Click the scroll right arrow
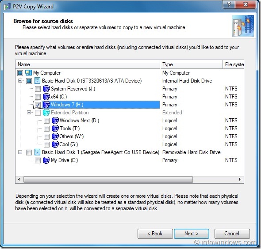The width and height of the screenshot is (261, 249). point(240,179)
